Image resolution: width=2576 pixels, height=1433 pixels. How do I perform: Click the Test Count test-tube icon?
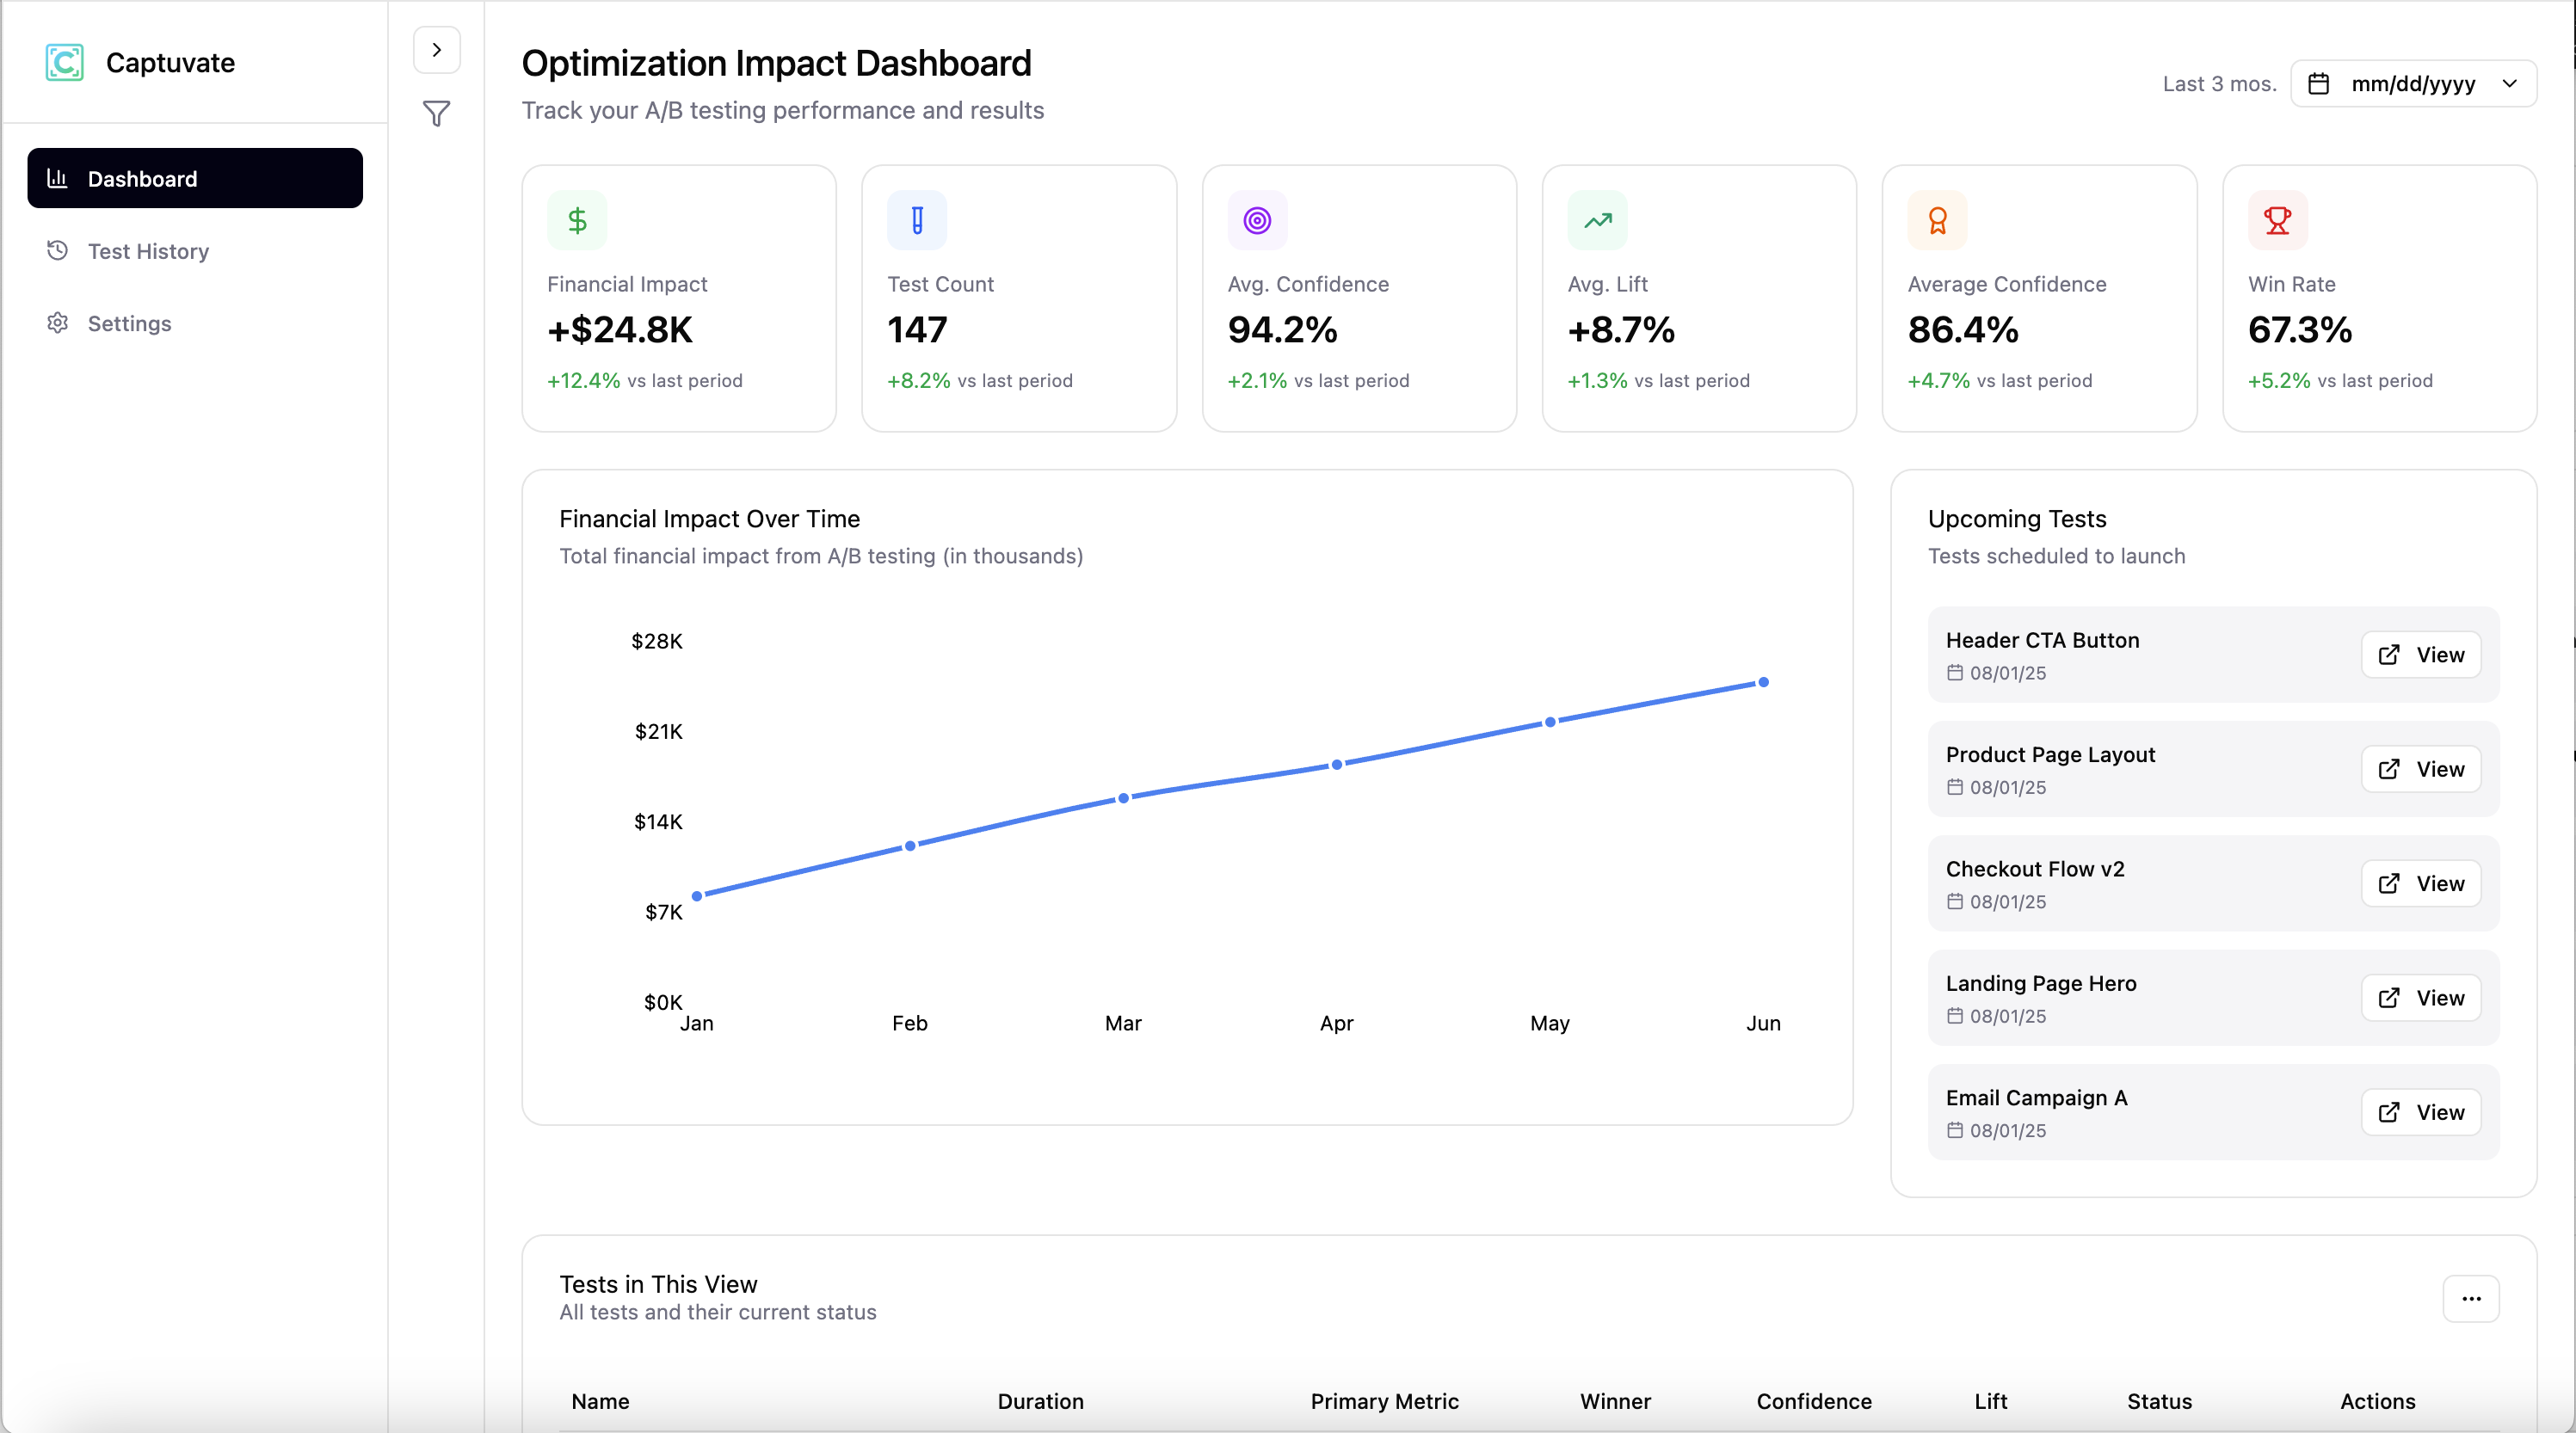[x=916, y=219]
